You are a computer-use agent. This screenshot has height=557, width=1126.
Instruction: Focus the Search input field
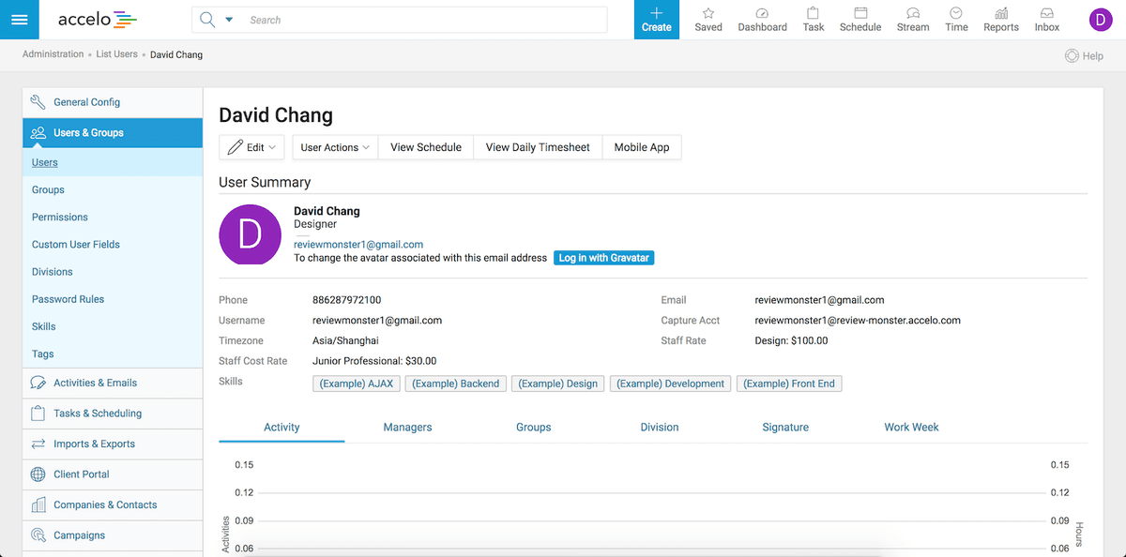[x=423, y=20]
